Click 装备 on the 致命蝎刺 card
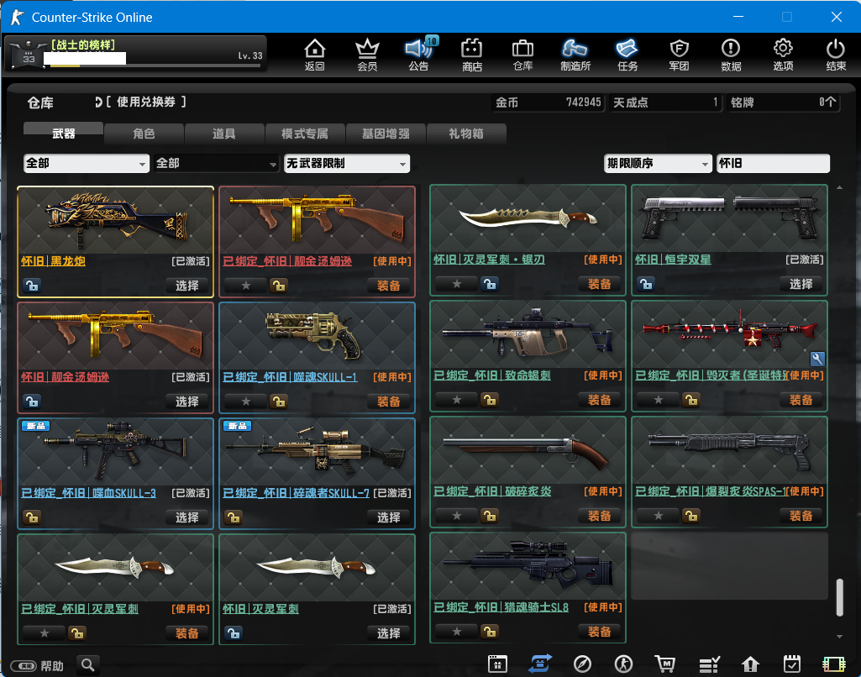Viewport: 861px width, 677px height. click(x=599, y=400)
